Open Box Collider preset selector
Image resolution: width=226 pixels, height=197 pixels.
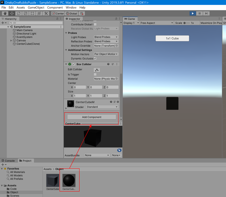click(113, 64)
